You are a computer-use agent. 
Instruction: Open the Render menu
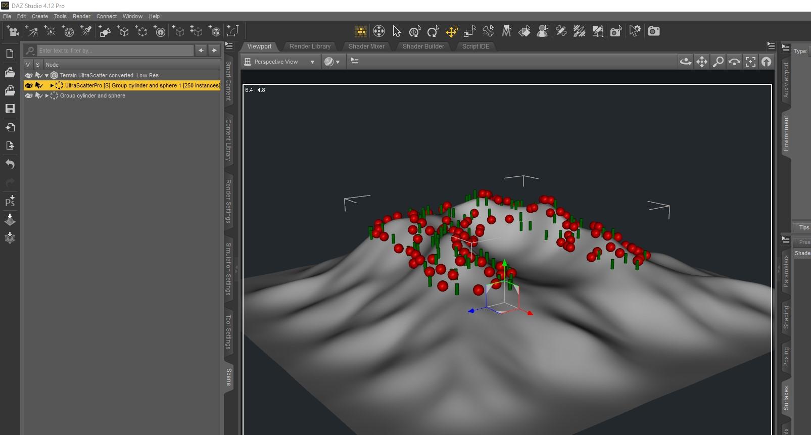[81, 16]
